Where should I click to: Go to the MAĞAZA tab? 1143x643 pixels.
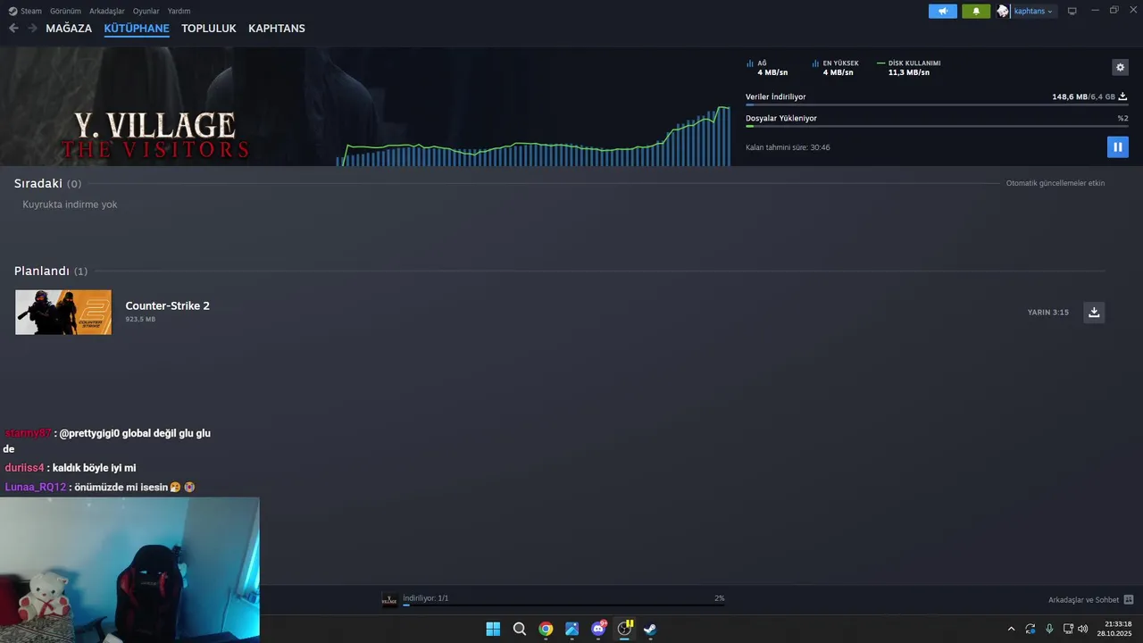[x=69, y=29]
